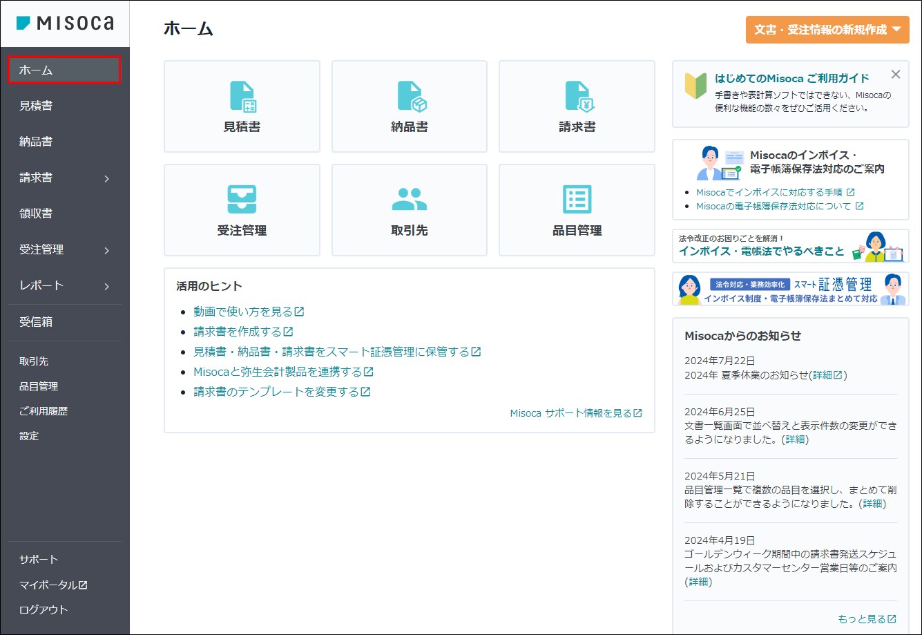Close the はじめてのMisoca guide banner
922x635 pixels.
896,75
